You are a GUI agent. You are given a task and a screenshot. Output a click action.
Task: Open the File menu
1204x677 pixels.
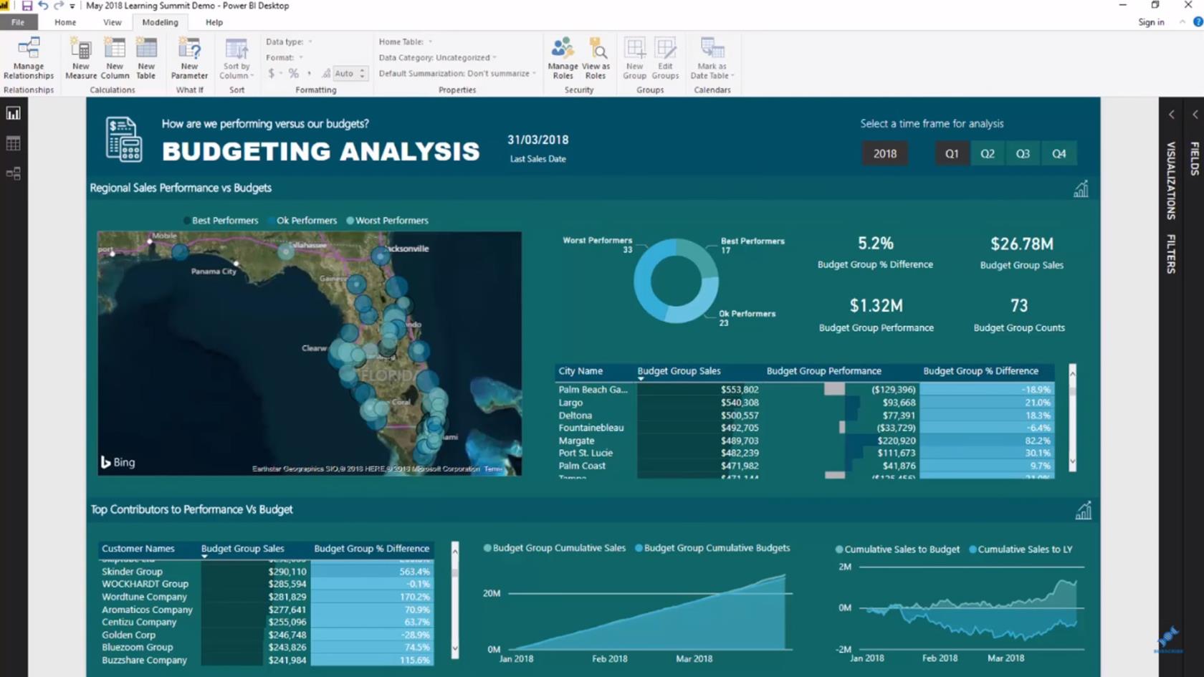(x=18, y=22)
